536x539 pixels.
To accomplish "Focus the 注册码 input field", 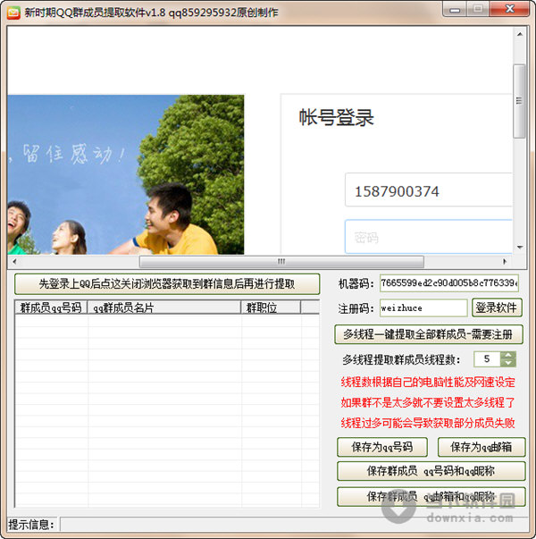I will 423,307.
